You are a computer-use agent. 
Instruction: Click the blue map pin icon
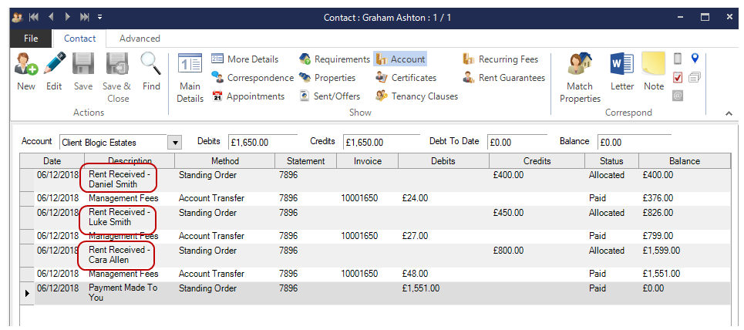[695, 59]
